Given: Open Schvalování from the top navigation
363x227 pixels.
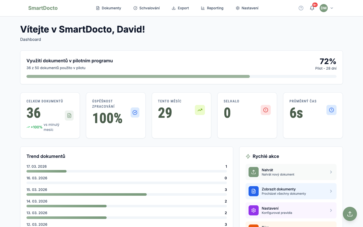Looking at the screenshot, I should 146,8.
